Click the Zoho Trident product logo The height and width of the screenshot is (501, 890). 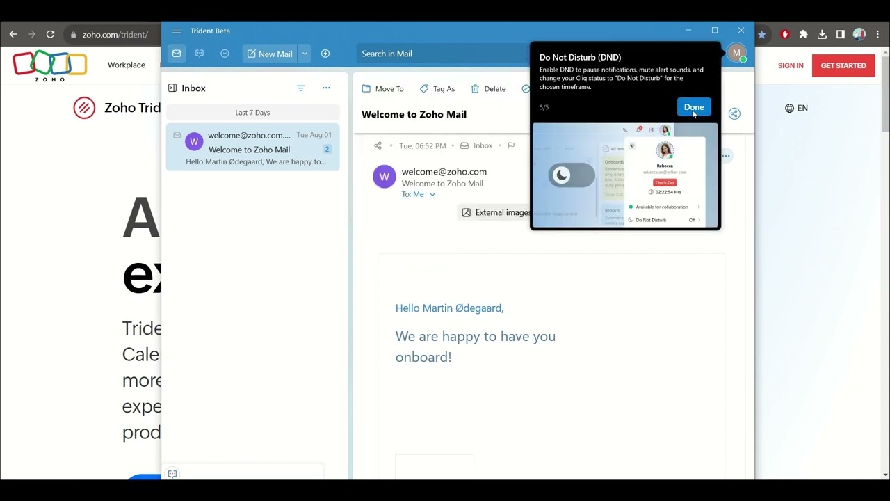point(84,108)
